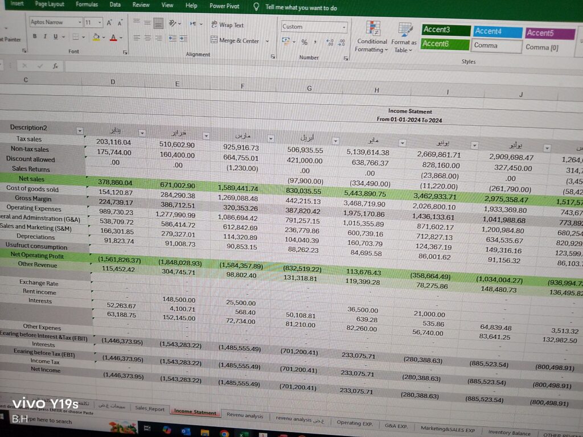Image resolution: width=583 pixels, height=437 pixels.
Task: Open the font name combo box
Action: click(55, 22)
